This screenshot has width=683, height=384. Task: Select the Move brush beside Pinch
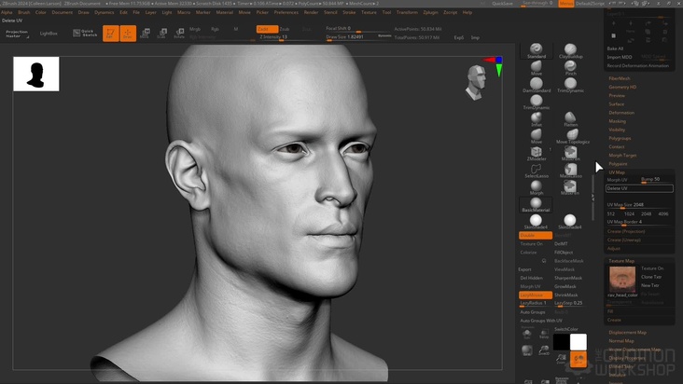click(537, 68)
